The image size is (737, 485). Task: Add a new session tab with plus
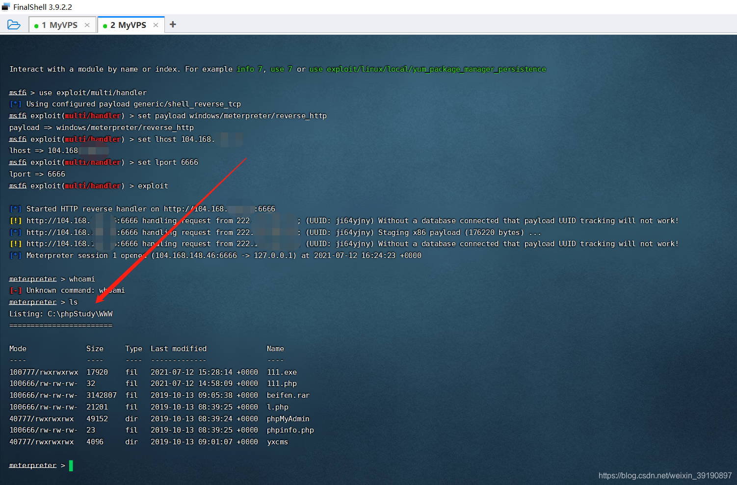[x=173, y=25]
